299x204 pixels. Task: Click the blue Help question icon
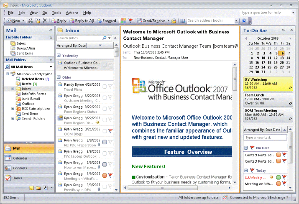(x=244, y=20)
